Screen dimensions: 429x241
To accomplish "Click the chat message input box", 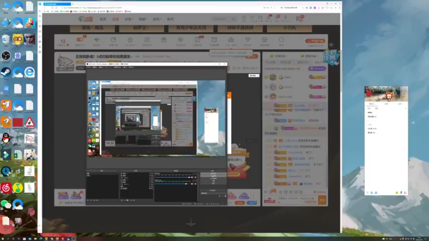I will coord(298,200).
